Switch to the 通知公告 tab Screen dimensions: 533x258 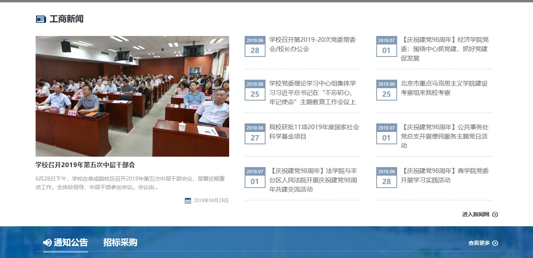70,243
